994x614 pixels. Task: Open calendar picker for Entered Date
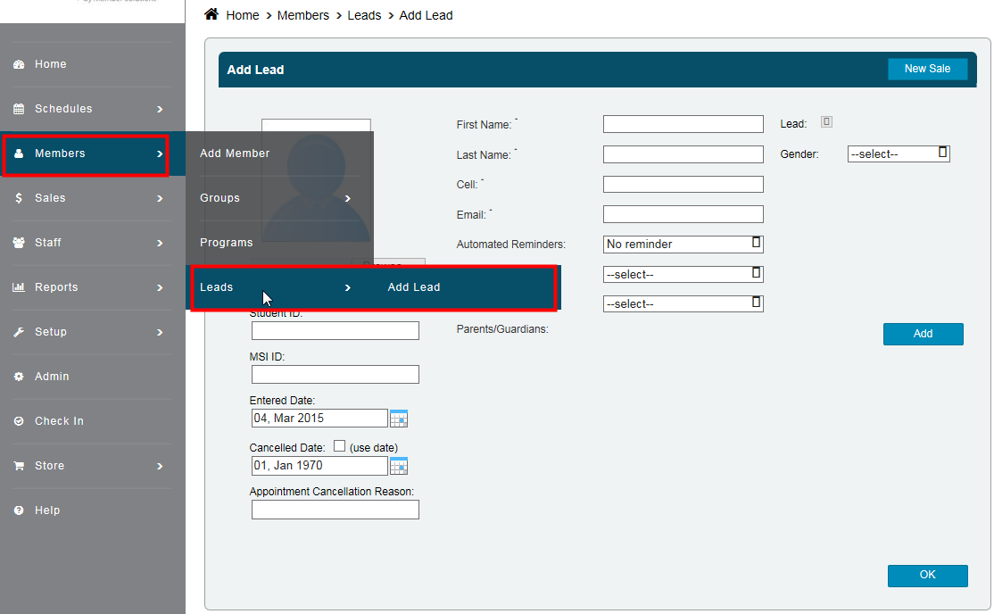(399, 419)
